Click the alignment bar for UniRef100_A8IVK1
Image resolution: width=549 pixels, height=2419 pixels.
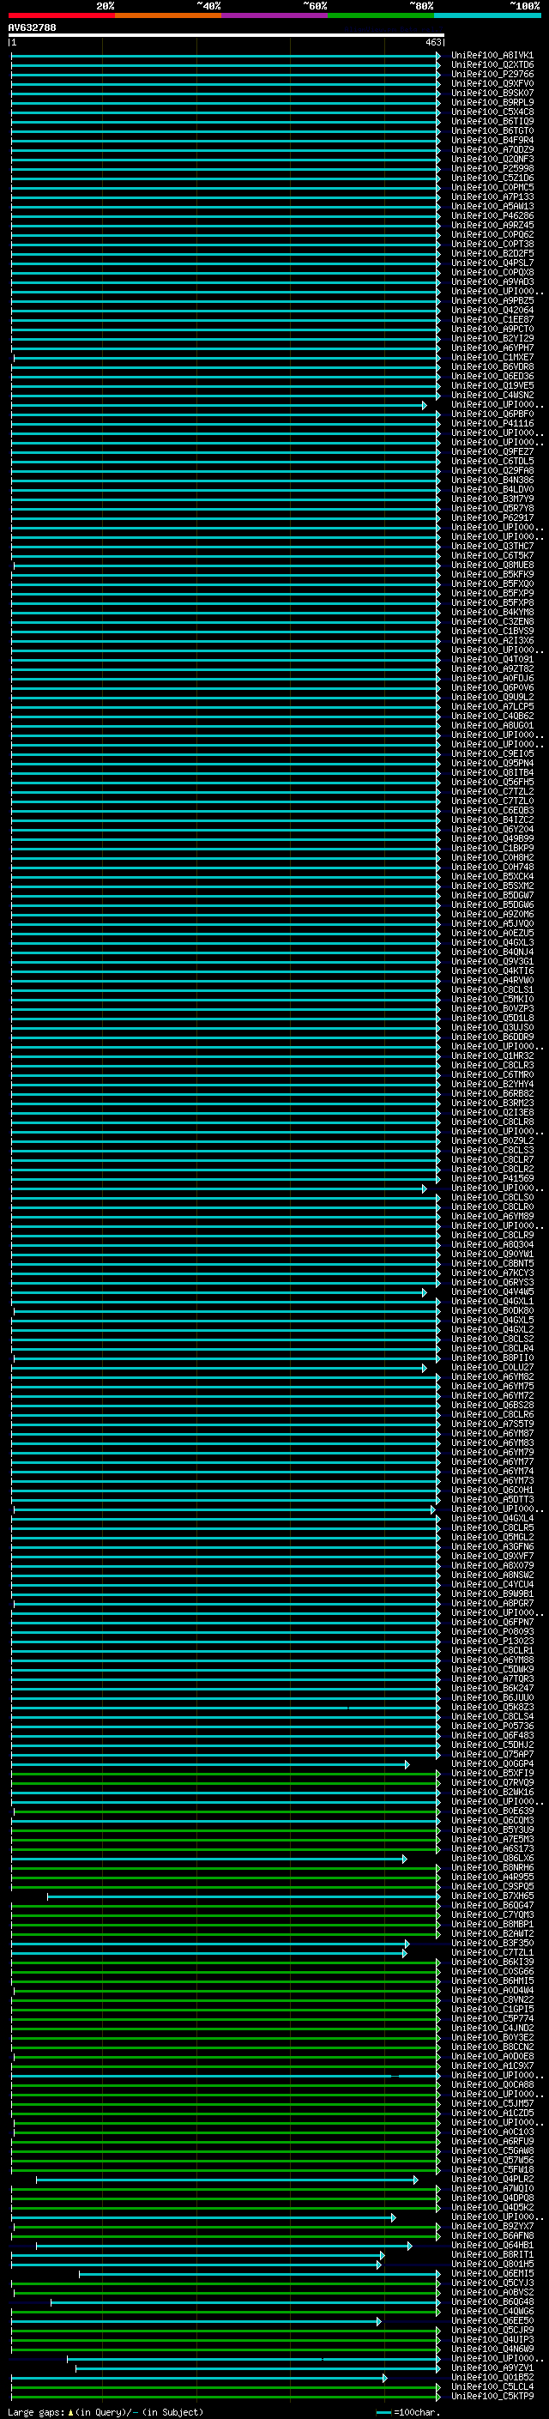pyautogui.click(x=226, y=56)
